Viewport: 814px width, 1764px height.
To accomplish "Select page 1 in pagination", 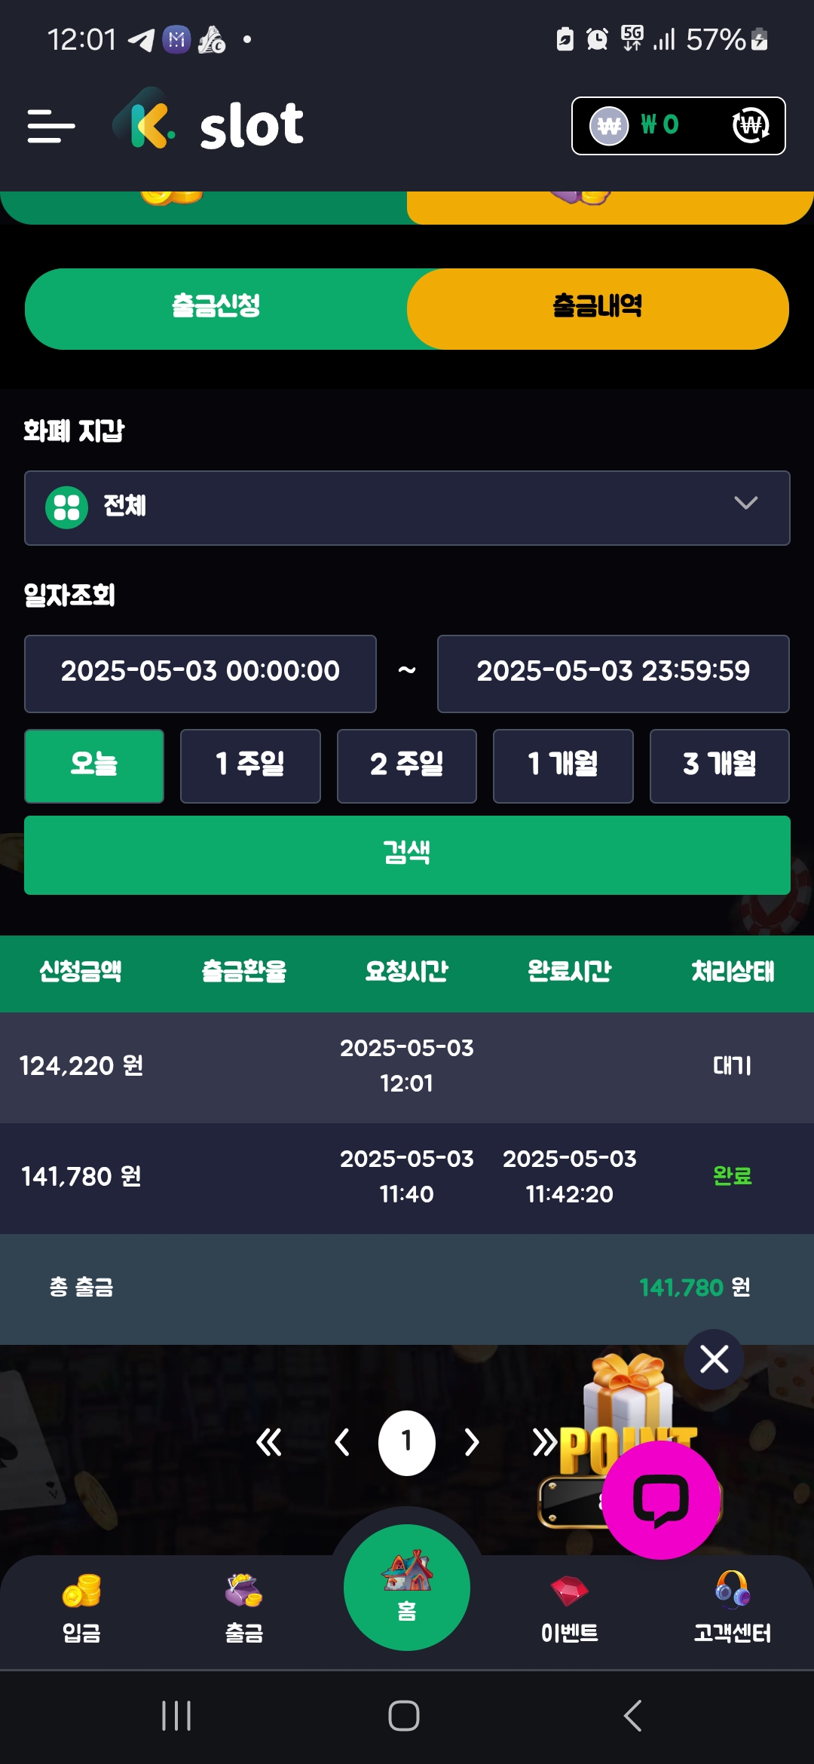I will 407,1443.
